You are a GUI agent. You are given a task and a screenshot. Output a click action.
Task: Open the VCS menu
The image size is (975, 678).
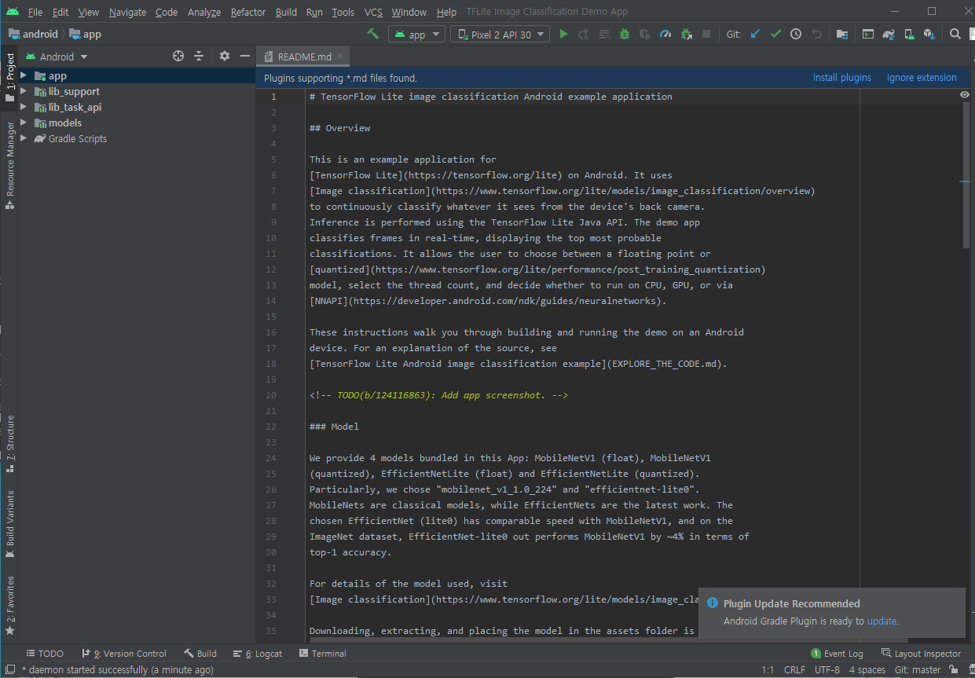click(373, 12)
